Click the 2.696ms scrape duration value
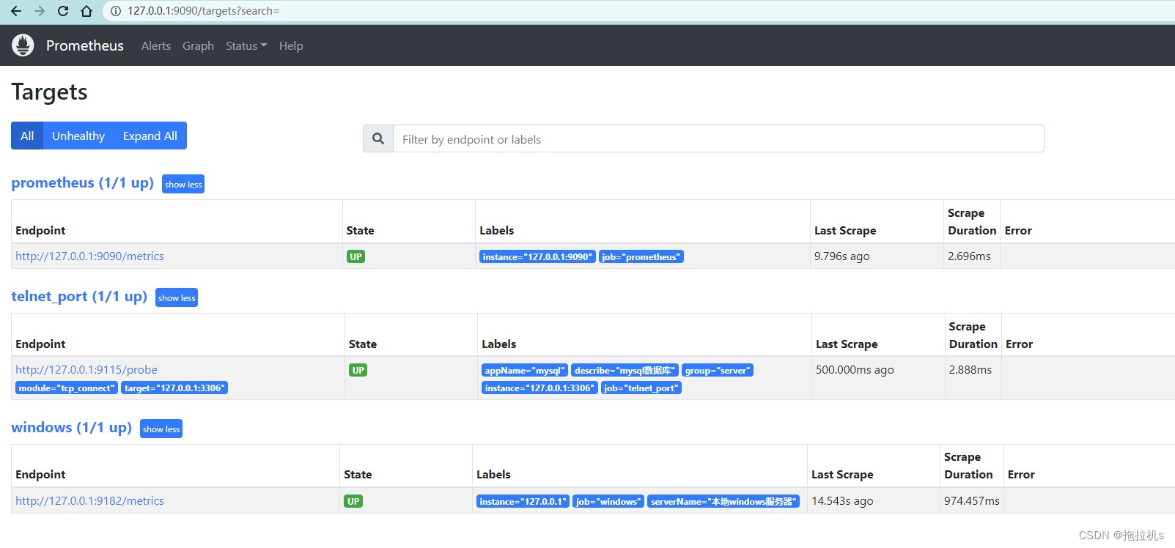The width and height of the screenshot is (1175, 548). pyautogui.click(x=969, y=256)
